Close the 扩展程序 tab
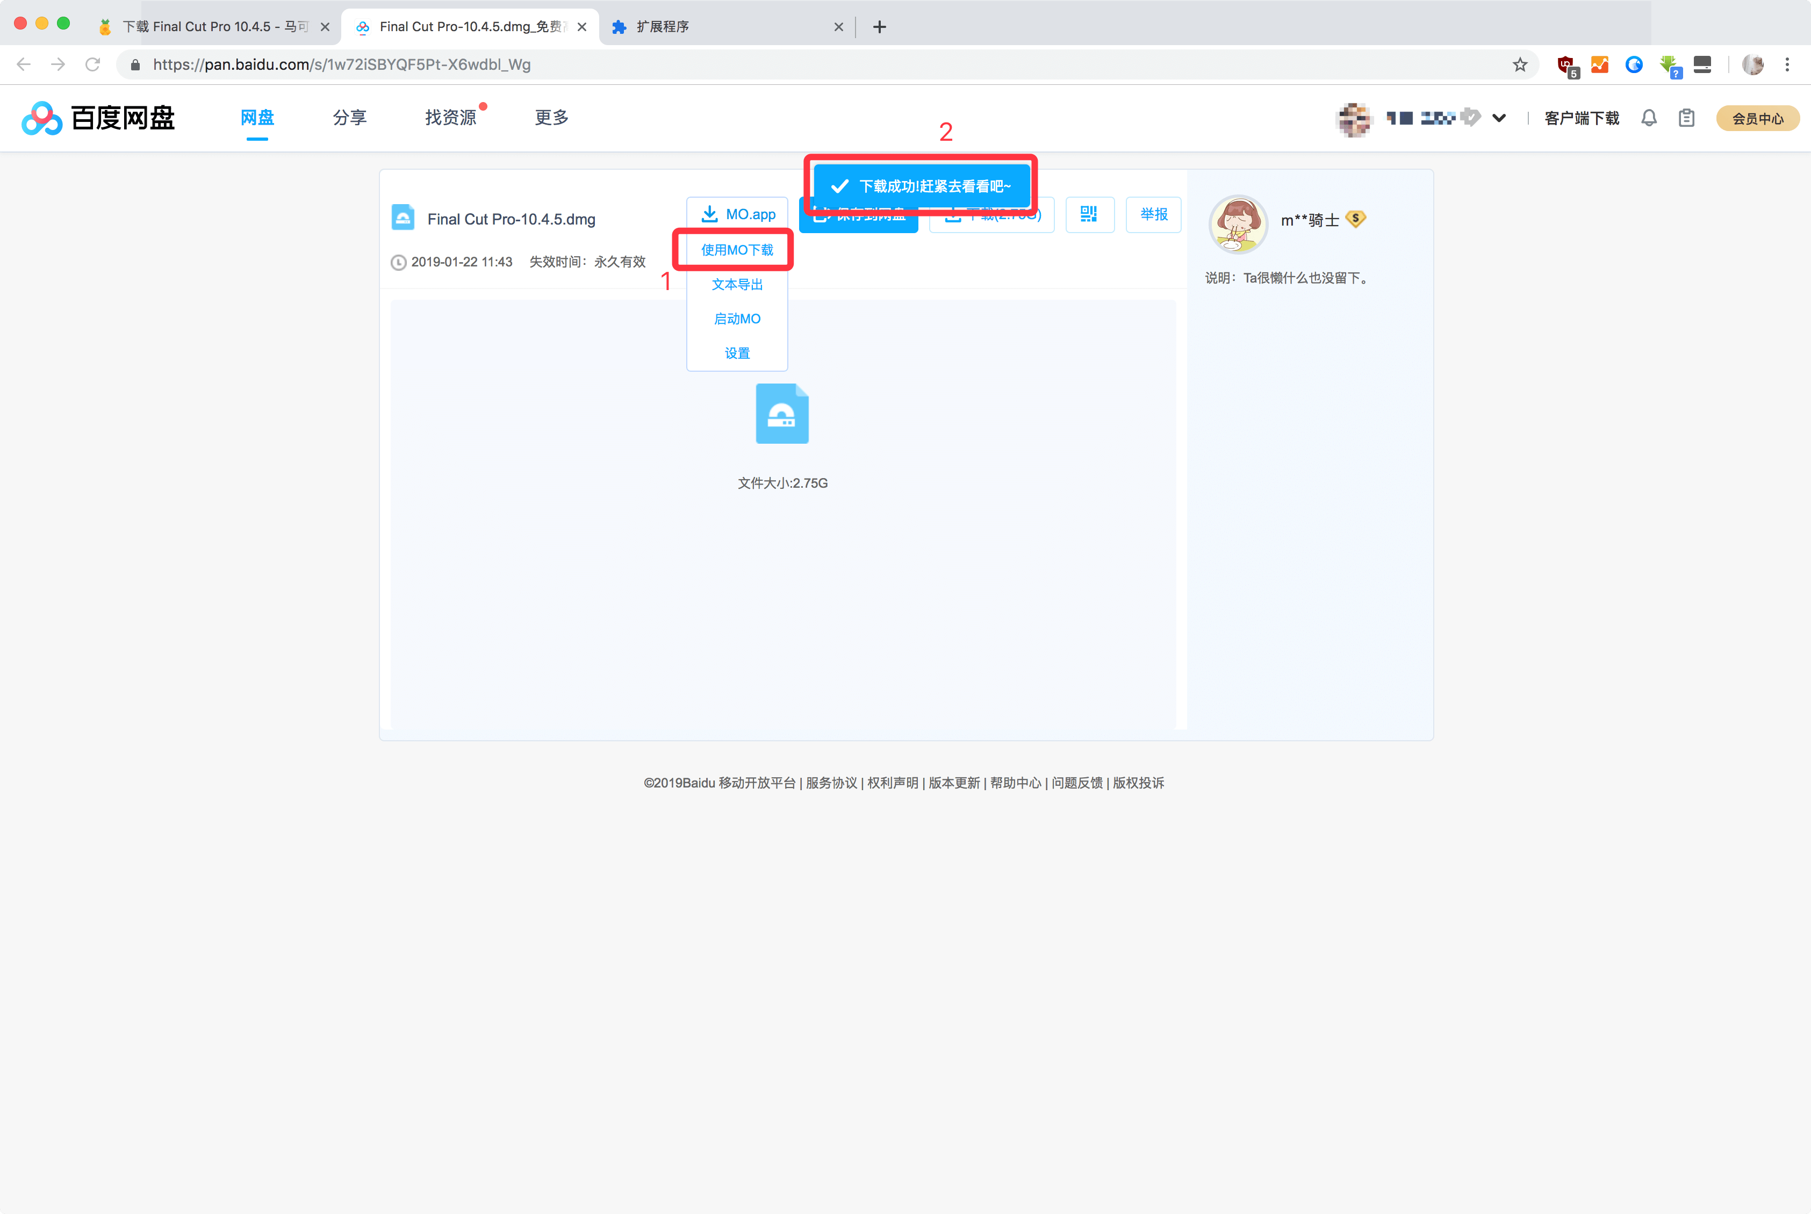 (838, 26)
